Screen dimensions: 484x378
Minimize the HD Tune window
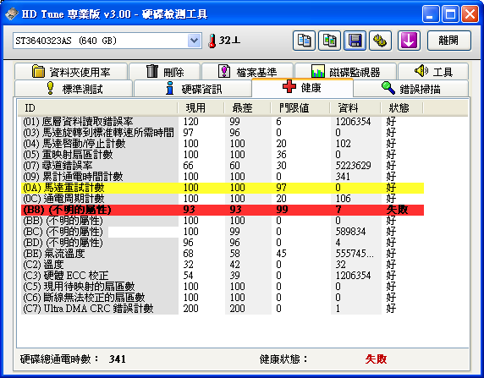coord(431,14)
